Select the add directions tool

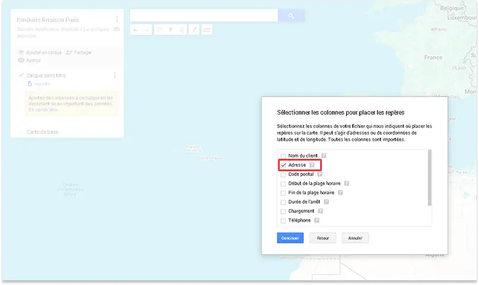point(194,30)
